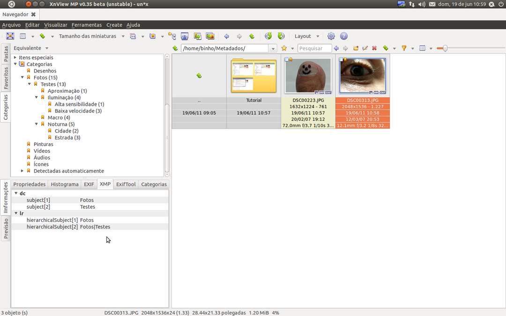
Task: Create new folder in browser toolbar
Action: 356,48
